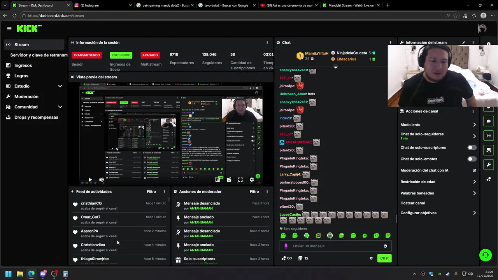Open the shop icon showing 12
The image size is (498, 280).
tap(303, 258)
